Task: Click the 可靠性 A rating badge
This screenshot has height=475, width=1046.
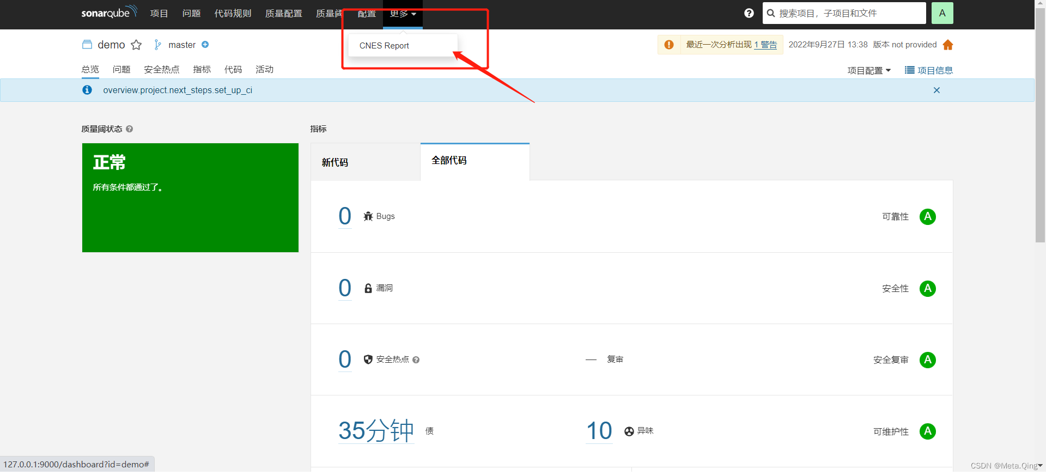Action: pyautogui.click(x=928, y=217)
